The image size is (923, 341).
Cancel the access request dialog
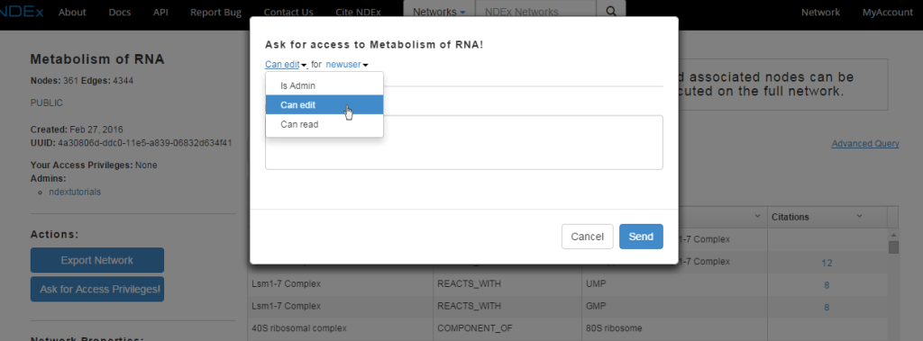[x=587, y=237]
